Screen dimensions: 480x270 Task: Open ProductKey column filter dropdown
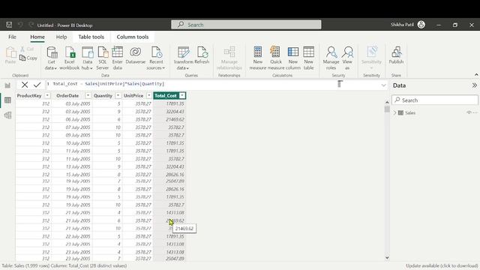[47, 95]
